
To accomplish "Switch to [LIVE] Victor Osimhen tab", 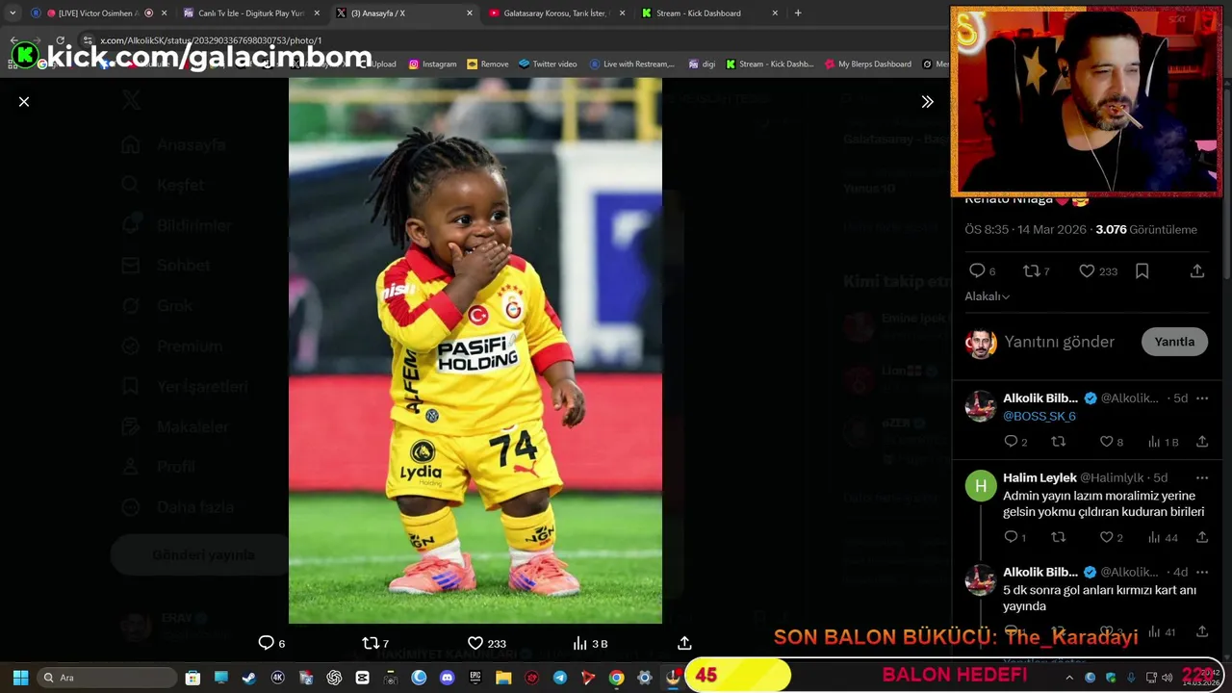I will 98,13.
